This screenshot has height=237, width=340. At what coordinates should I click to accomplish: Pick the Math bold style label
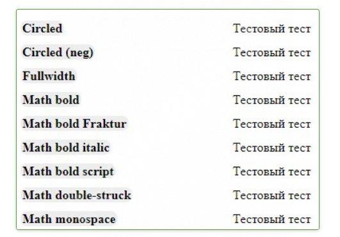51,100
